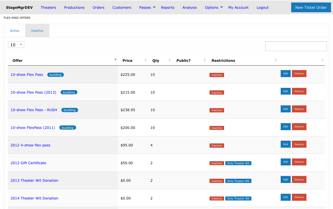
Task: Click the Offer column header
Action: coord(63,60)
